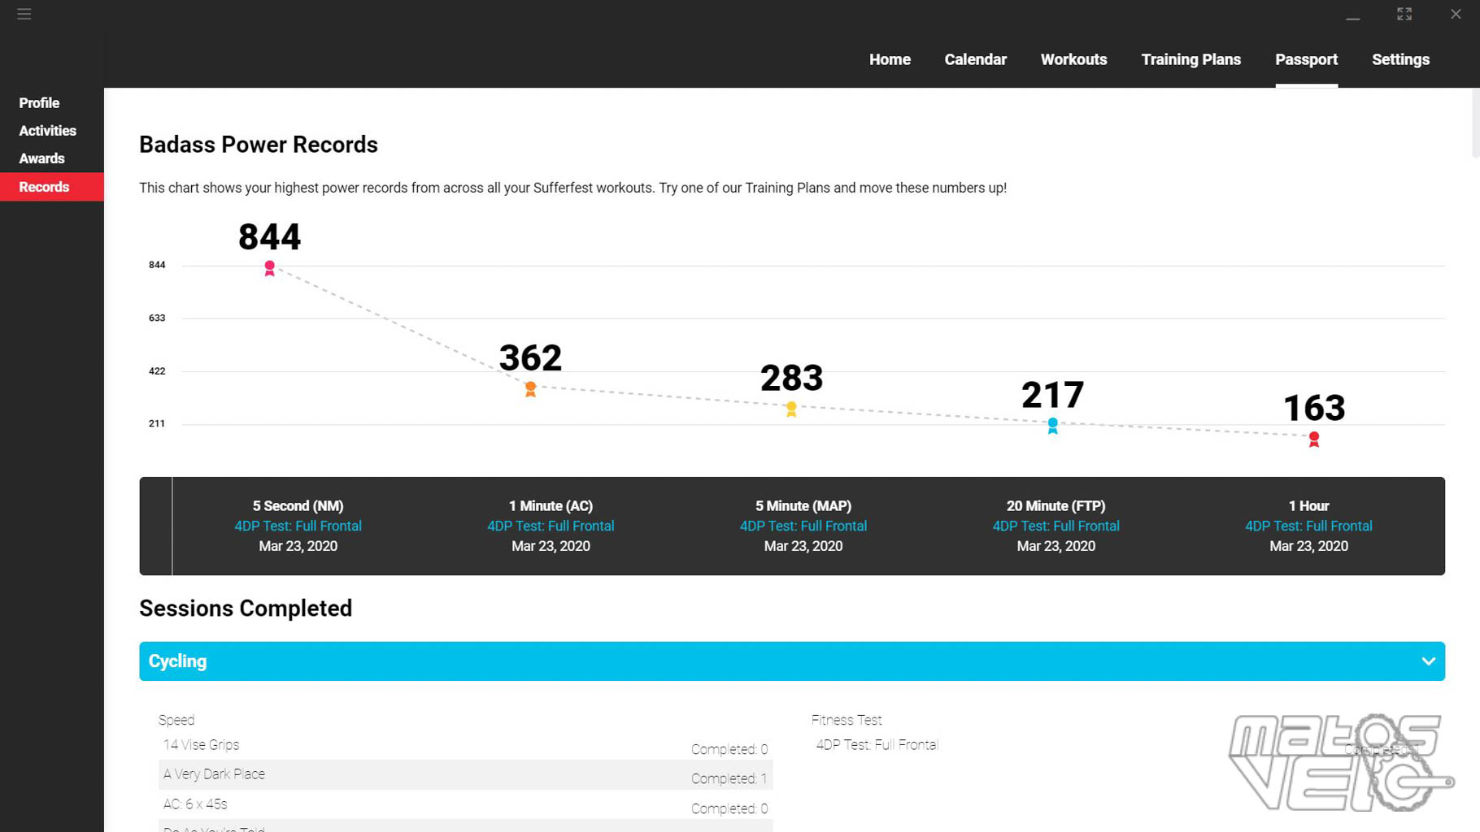The height and width of the screenshot is (832, 1480).
Task: Collapse the Cycling section chevron
Action: pos(1428,661)
